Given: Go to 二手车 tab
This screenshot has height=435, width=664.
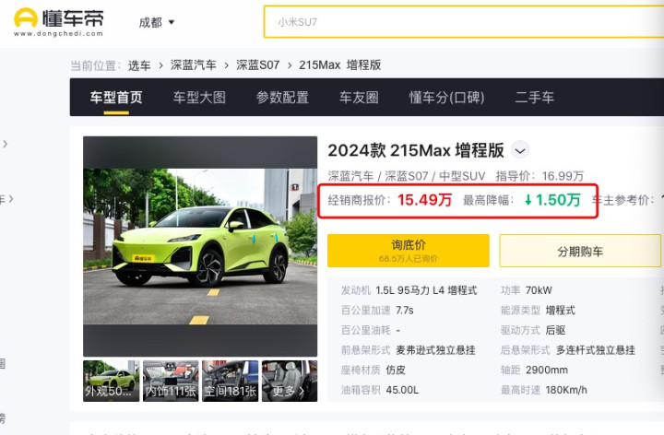Looking at the screenshot, I should 534,98.
